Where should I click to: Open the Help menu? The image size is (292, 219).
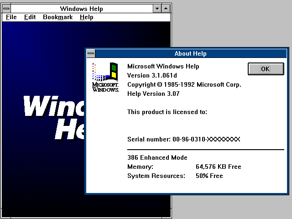click(x=86, y=17)
